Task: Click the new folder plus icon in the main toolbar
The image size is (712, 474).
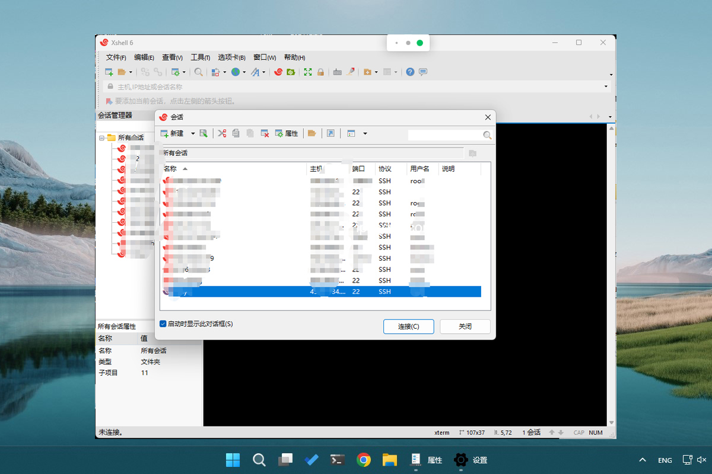Action: tap(367, 72)
